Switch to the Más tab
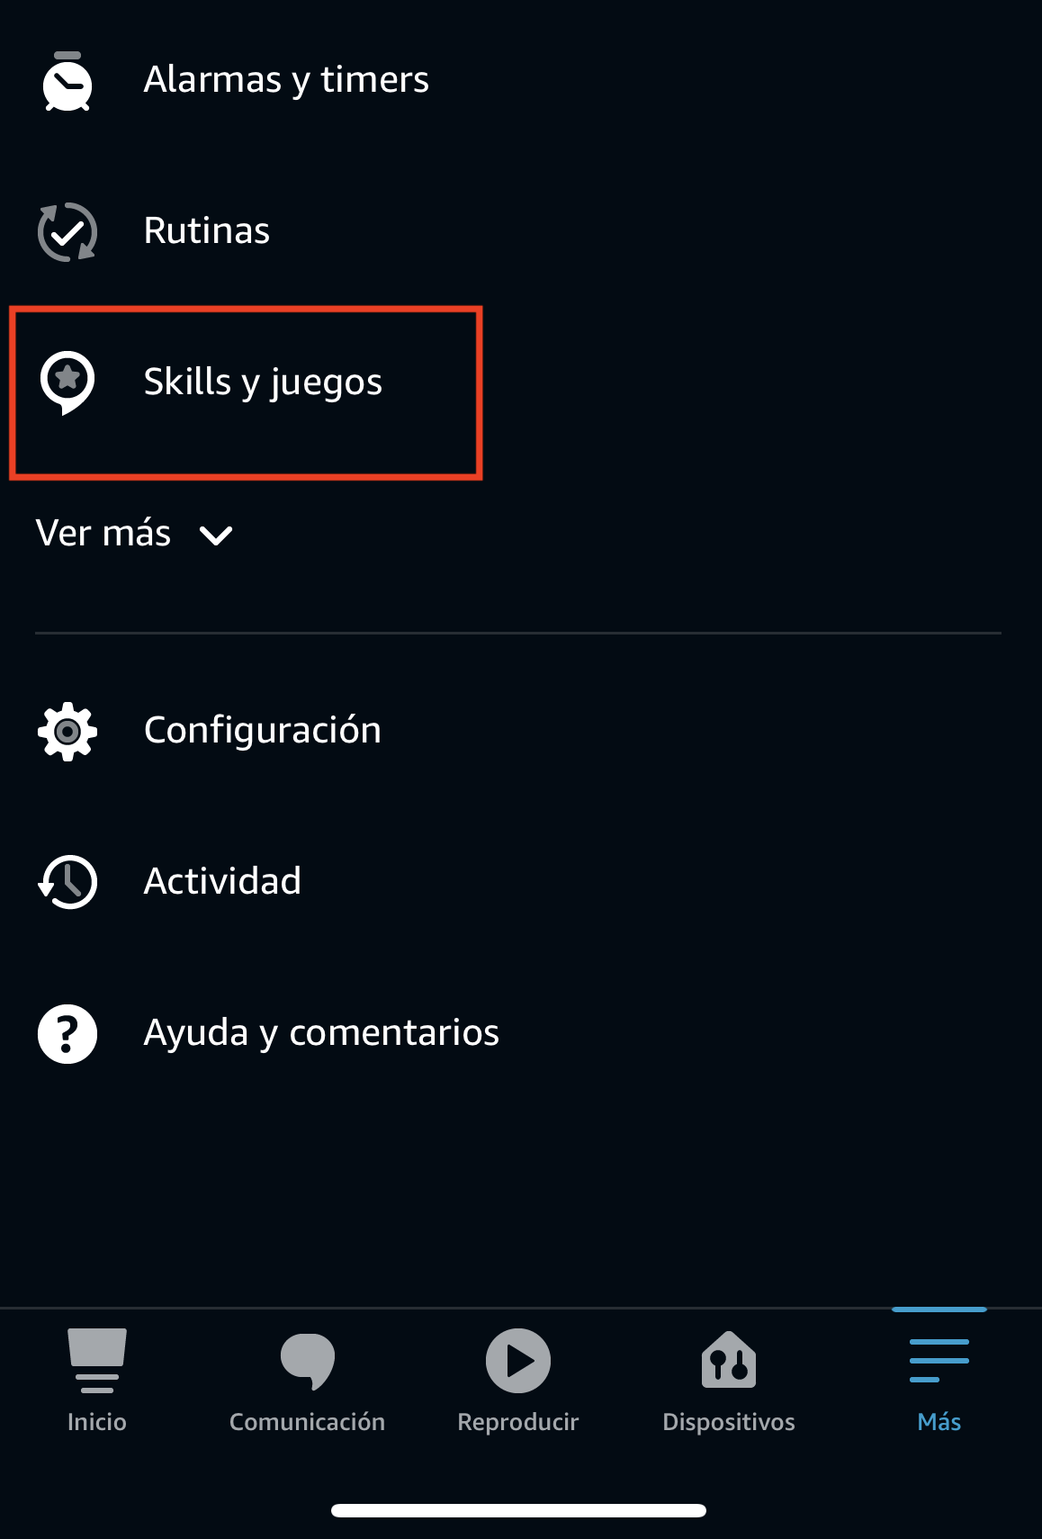 point(939,1381)
